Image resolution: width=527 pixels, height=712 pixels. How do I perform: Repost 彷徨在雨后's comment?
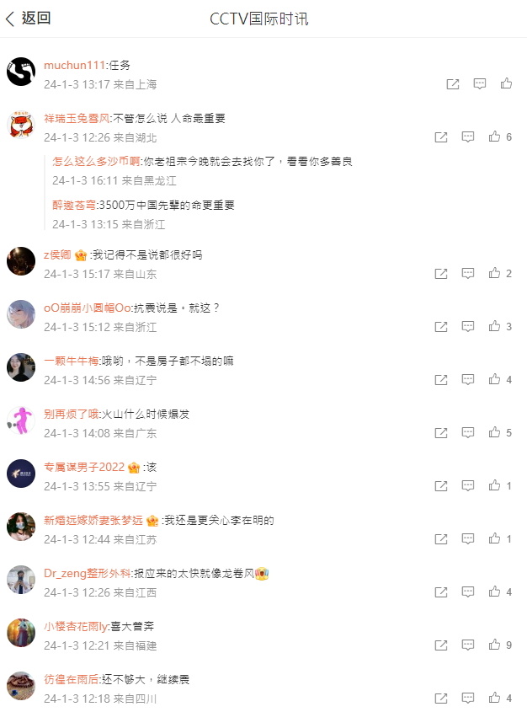coord(441,699)
